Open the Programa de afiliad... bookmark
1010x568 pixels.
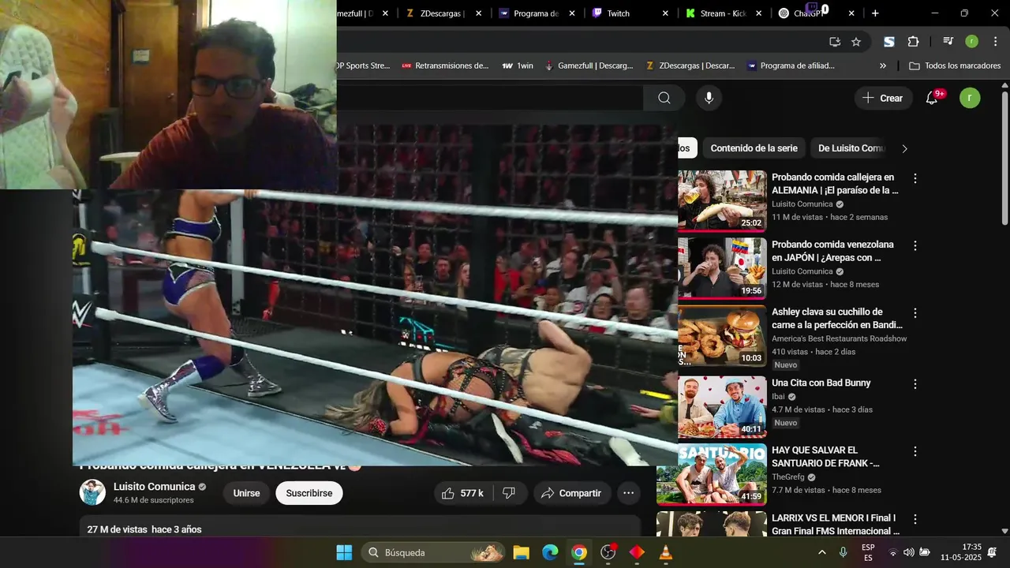[791, 66]
